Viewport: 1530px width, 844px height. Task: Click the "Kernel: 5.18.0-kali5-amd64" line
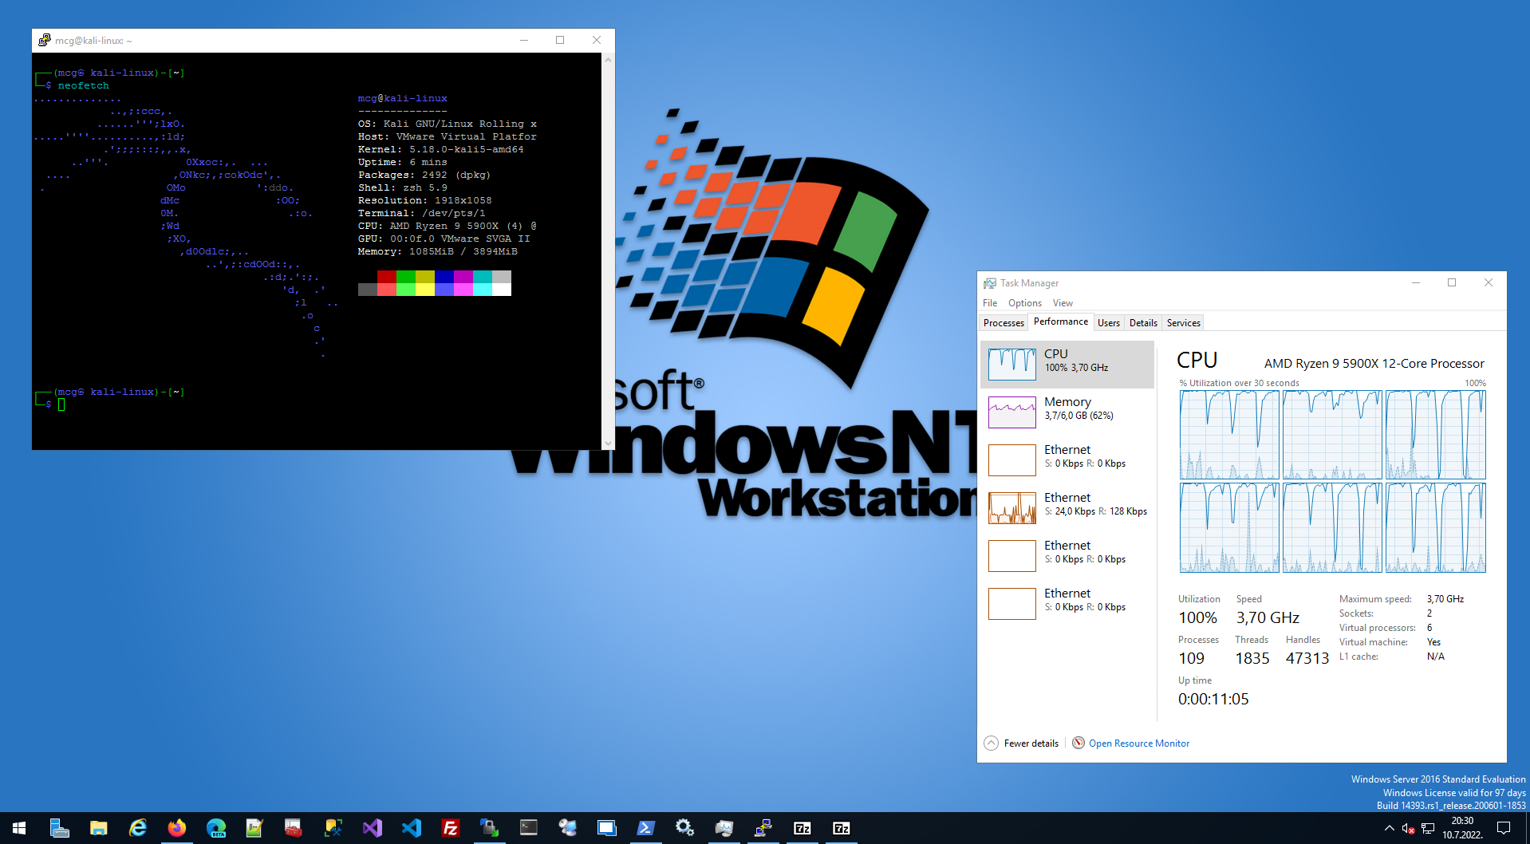coord(441,149)
